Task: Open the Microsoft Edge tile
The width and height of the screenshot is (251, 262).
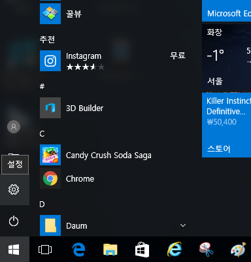Action: (227, 10)
